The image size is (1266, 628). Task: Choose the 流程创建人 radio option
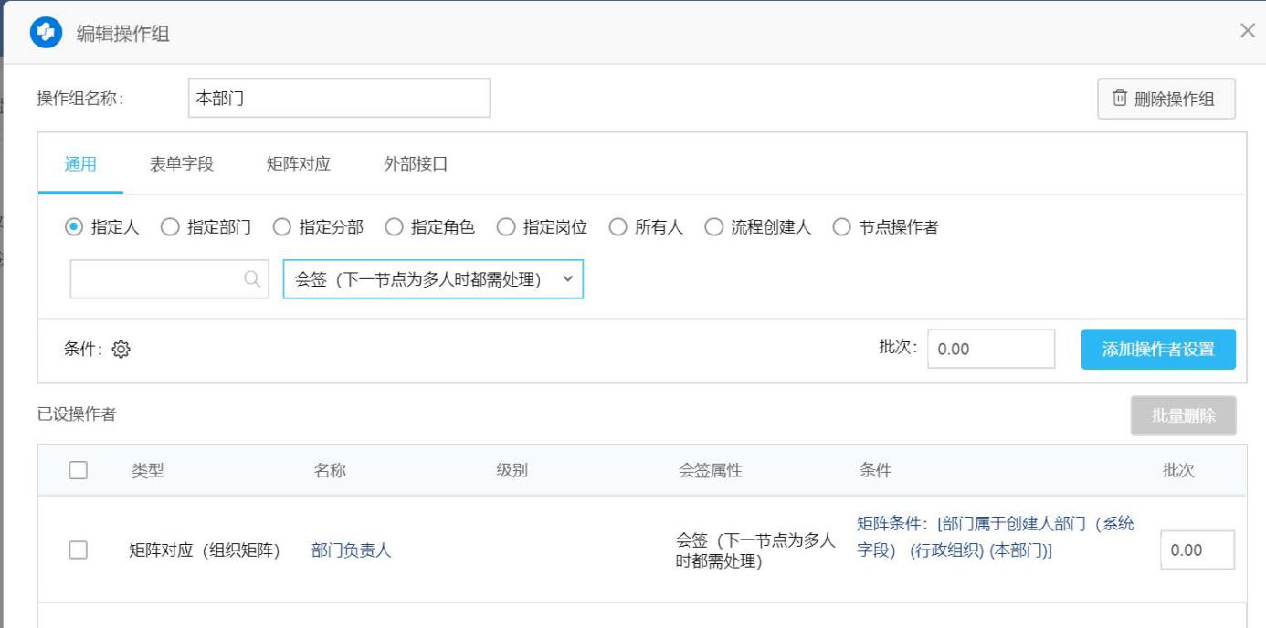713,227
